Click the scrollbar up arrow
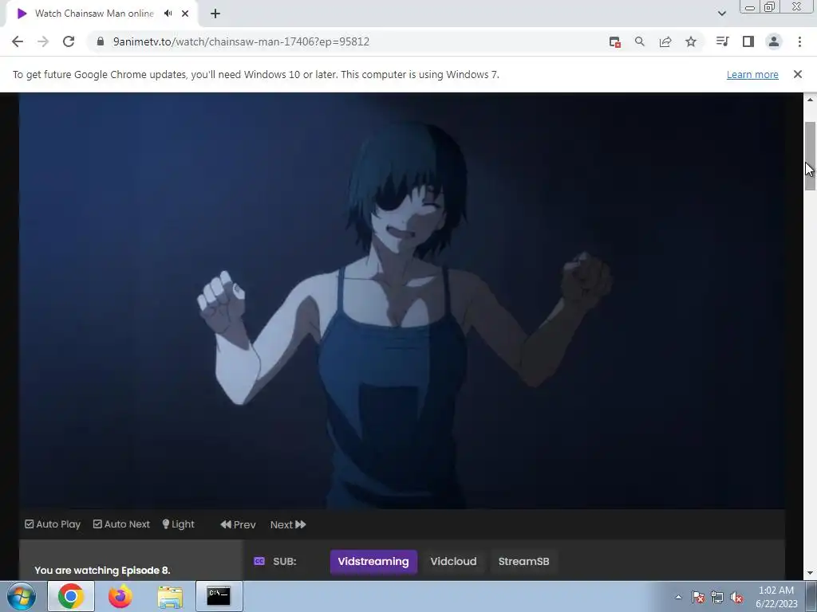This screenshot has height=612, width=817. pos(810,100)
